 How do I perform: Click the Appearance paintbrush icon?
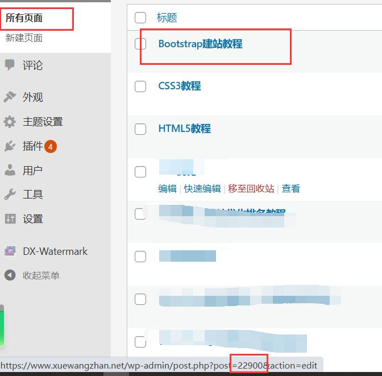point(10,97)
